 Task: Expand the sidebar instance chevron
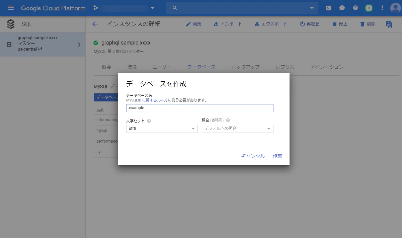point(79,44)
